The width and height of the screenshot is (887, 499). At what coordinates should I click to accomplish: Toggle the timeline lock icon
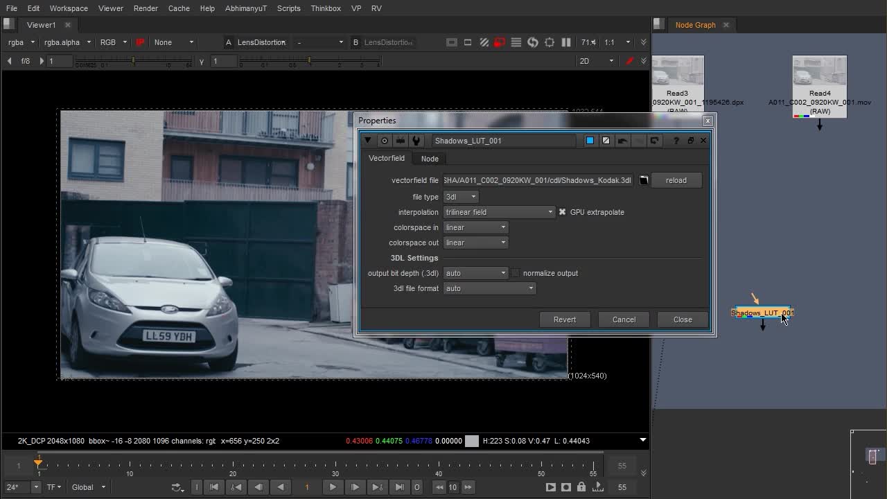(x=581, y=487)
